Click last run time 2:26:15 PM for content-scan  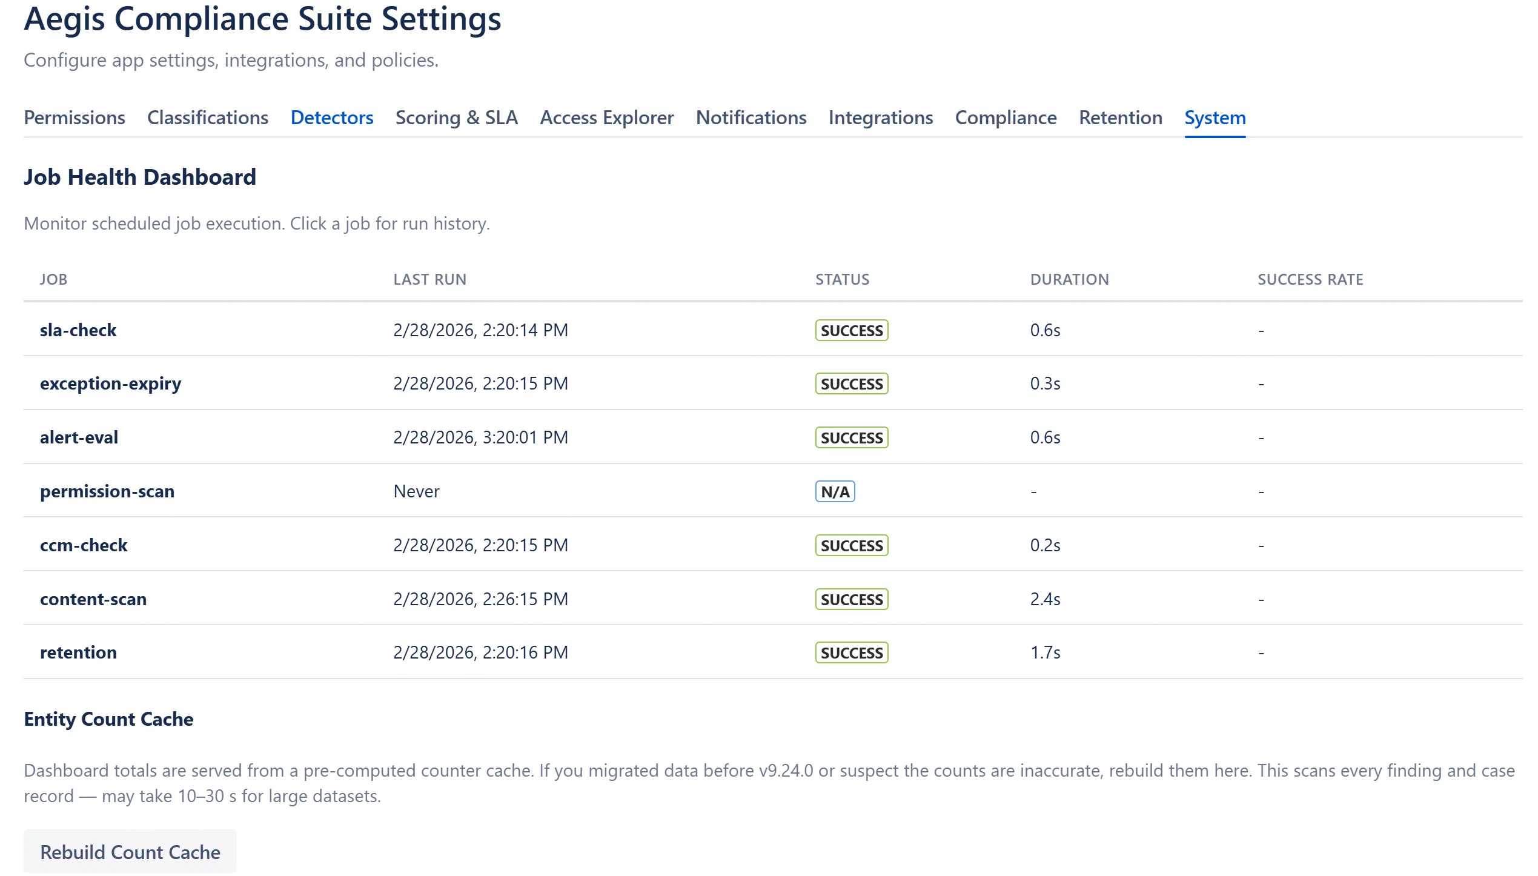click(481, 599)
